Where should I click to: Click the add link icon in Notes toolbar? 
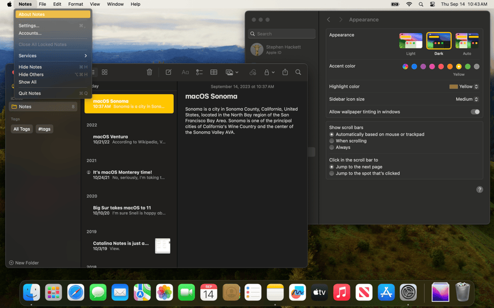(x=253, y=72)
